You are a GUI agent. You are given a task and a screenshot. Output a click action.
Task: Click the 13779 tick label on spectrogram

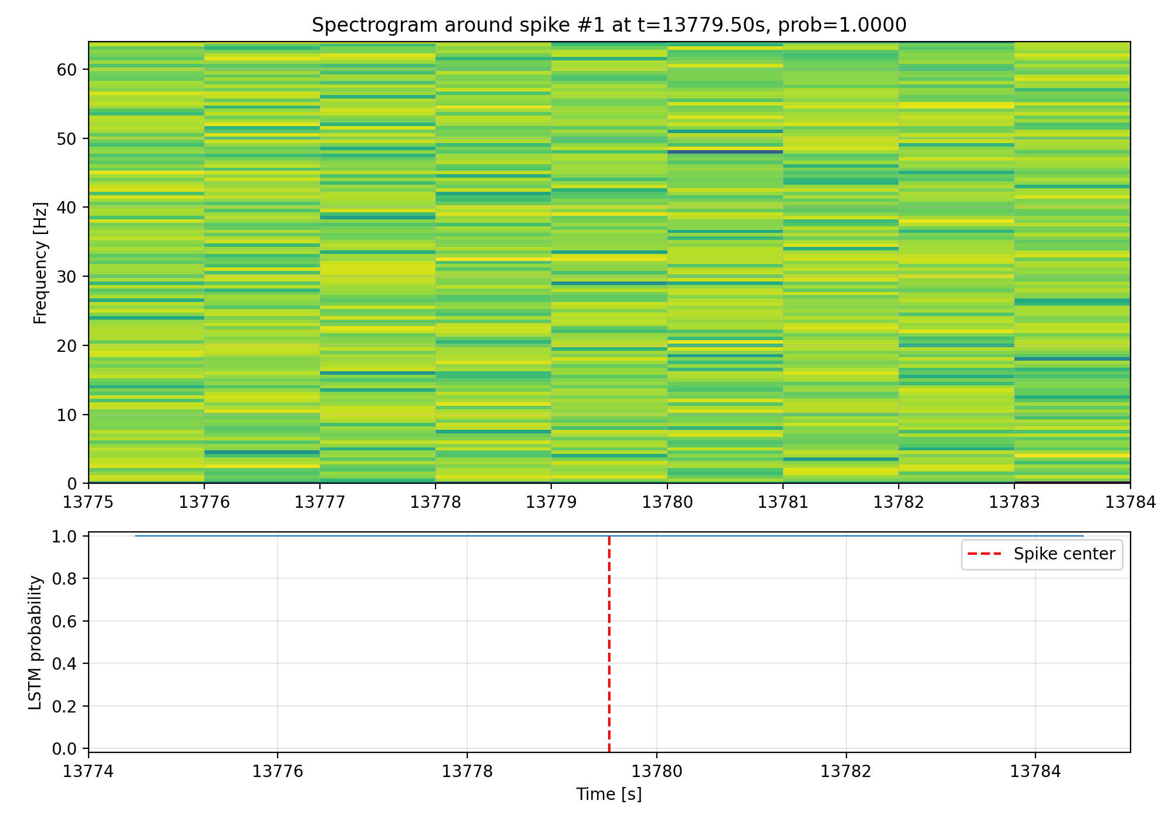(551, 503)
